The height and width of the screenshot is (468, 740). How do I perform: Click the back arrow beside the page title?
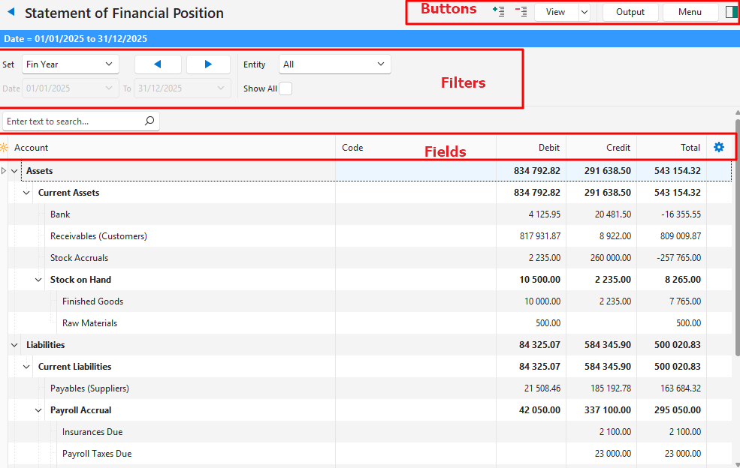(11, 13)
